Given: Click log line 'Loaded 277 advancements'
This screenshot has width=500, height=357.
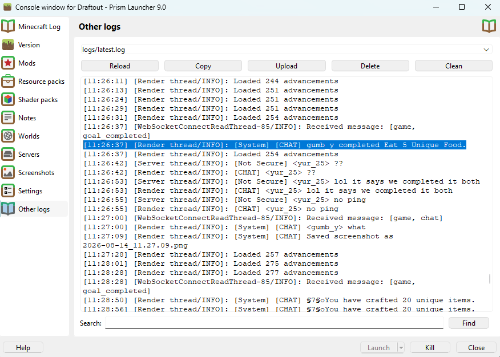Looking at the screenshot, I should tap(211, 273).
